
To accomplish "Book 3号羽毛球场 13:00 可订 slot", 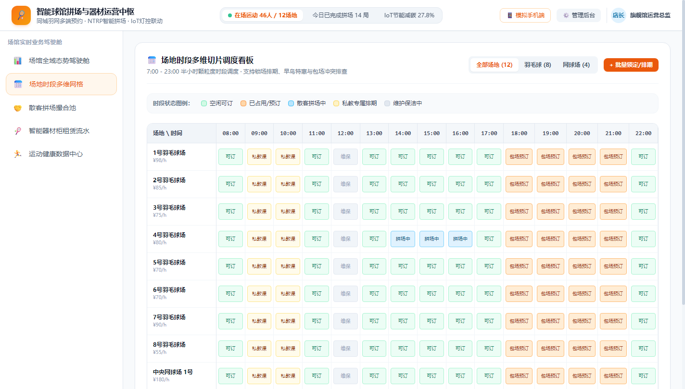I will point(374,212).
